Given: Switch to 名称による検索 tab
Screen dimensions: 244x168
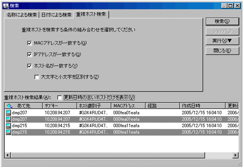Looking at the screenshot, I should click(21, 15).
